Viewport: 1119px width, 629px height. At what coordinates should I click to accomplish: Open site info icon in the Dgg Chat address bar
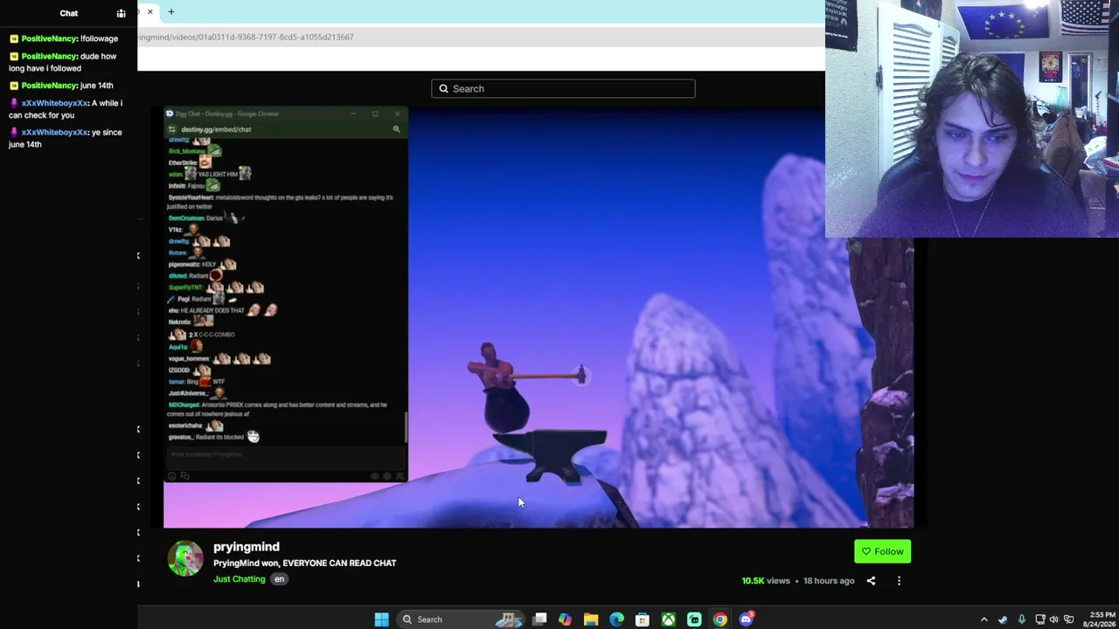172,129
